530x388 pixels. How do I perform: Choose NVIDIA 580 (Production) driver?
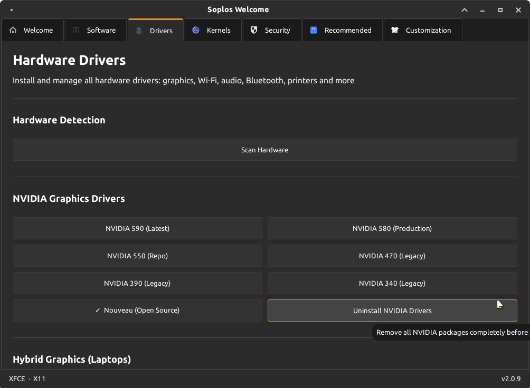point(392,228)
